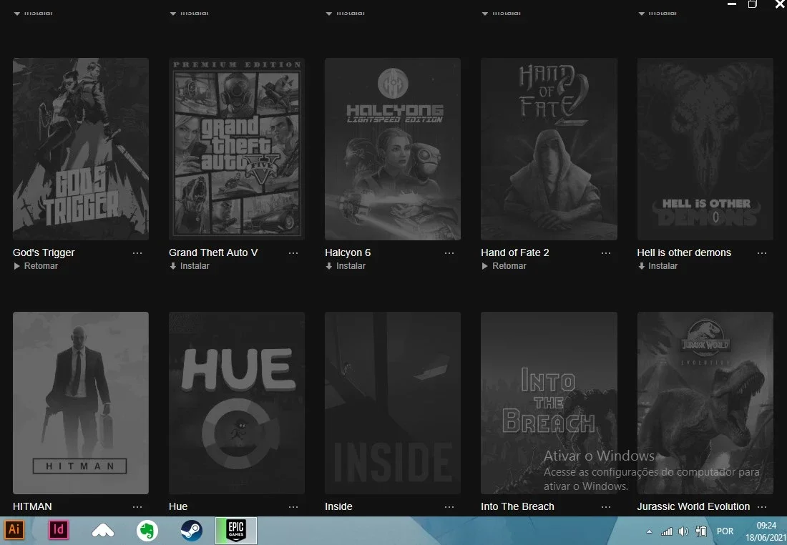787x545 pixels.
Task: Click the Grand Theft Auto V title
Action: [x=213, y=252]
